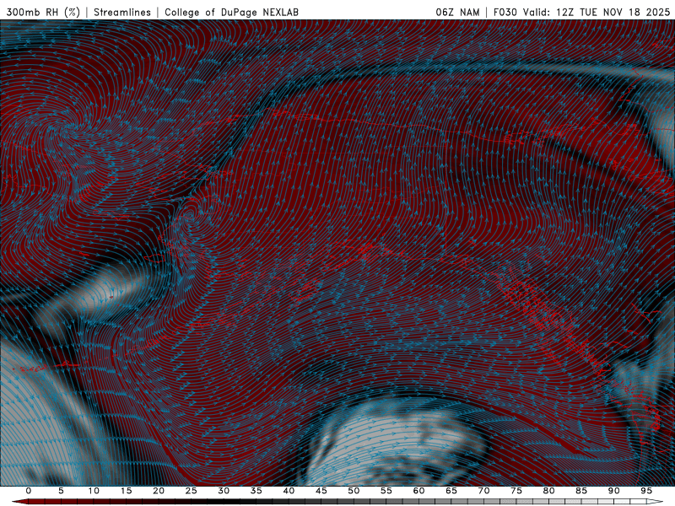Screen dimensions: 675x506
Task: Click the '25' colorbar value label
Action: (192, 491)
